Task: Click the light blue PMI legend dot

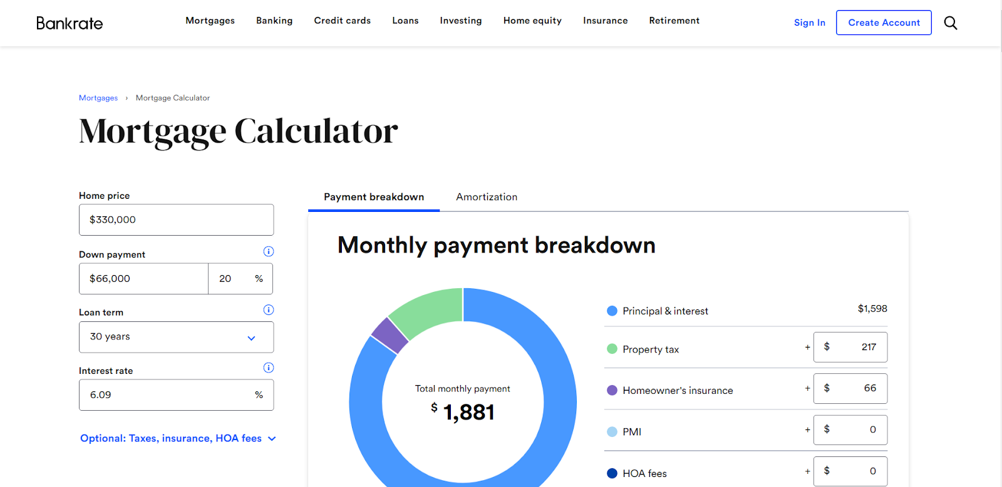Action: pos(612,431)
